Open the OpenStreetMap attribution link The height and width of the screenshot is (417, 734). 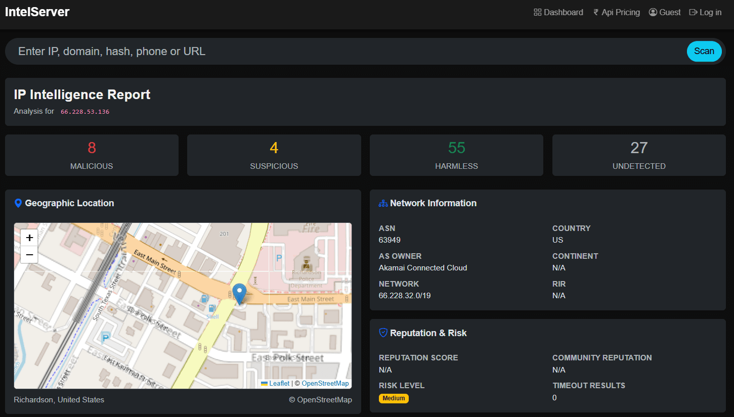click(x=325, y=383)
